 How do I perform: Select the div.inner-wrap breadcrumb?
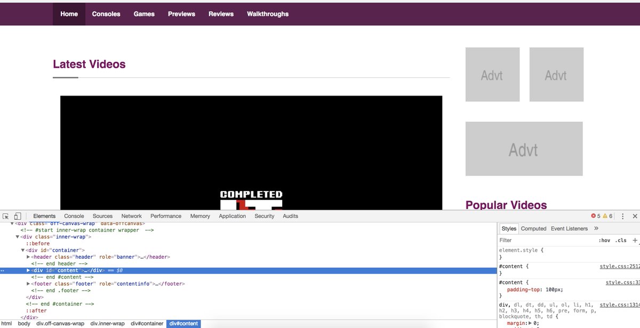click(107, 324)
